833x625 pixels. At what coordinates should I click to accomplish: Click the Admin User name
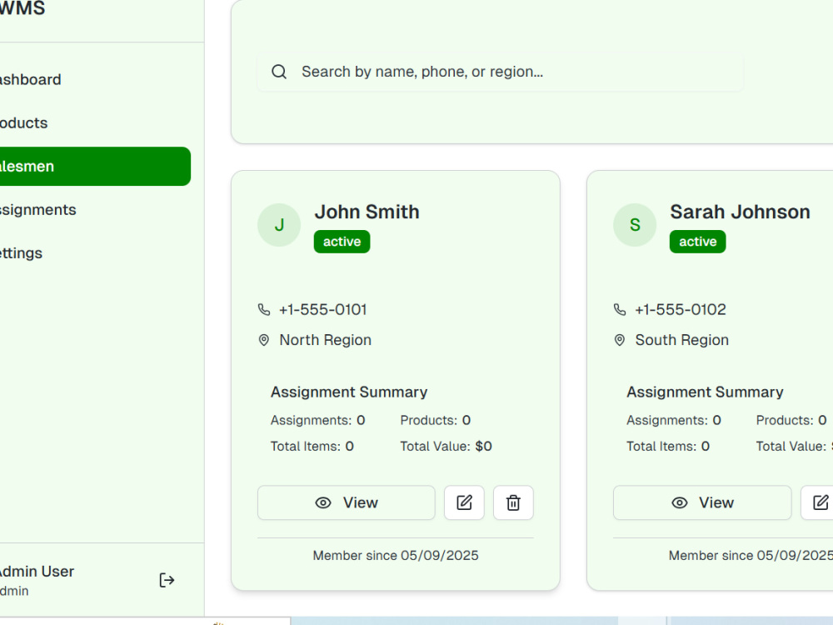coord(36,572)
